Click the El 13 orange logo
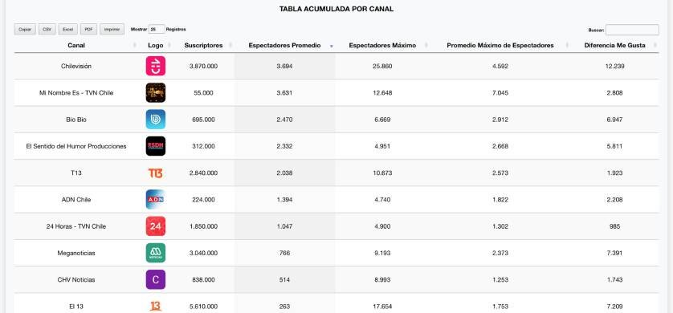 point(155,306)
